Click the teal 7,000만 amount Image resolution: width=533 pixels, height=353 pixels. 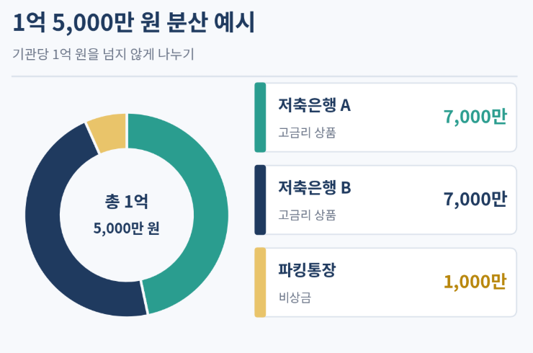pos(475,117)
